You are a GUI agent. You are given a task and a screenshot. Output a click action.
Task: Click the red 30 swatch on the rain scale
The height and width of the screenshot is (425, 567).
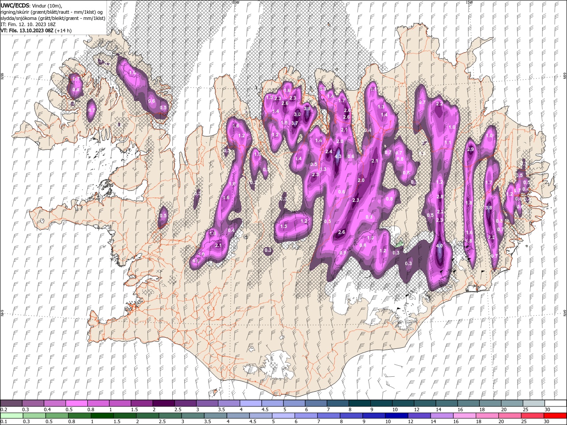[555, 416]
